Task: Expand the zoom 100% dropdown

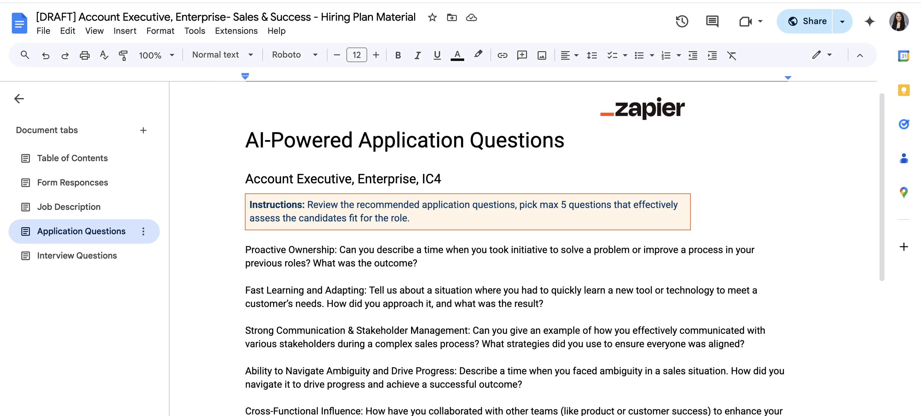Action: [157, 55]
